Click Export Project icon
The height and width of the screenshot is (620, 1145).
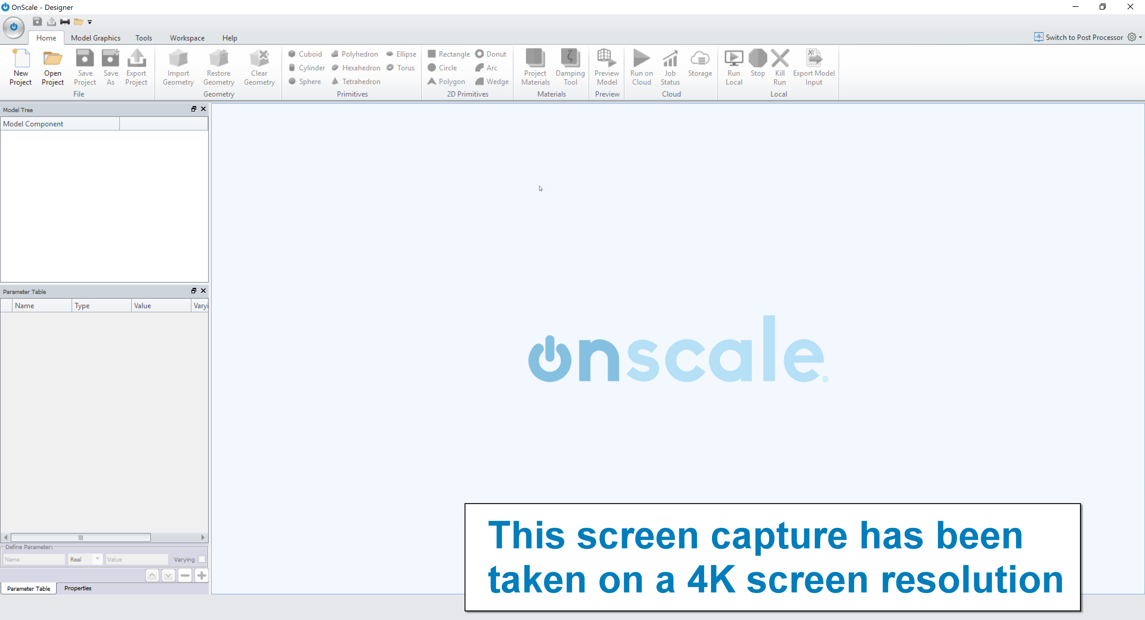(136, 67)
